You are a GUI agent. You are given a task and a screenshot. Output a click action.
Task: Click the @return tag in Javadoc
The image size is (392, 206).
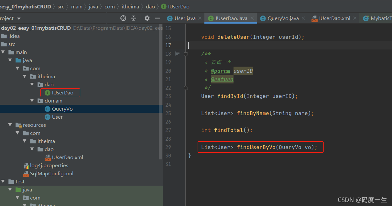222,79
